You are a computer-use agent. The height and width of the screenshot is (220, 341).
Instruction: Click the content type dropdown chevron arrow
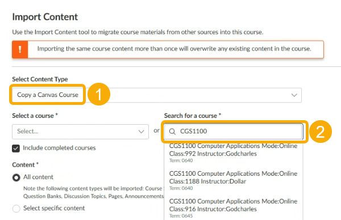[294, 95]
